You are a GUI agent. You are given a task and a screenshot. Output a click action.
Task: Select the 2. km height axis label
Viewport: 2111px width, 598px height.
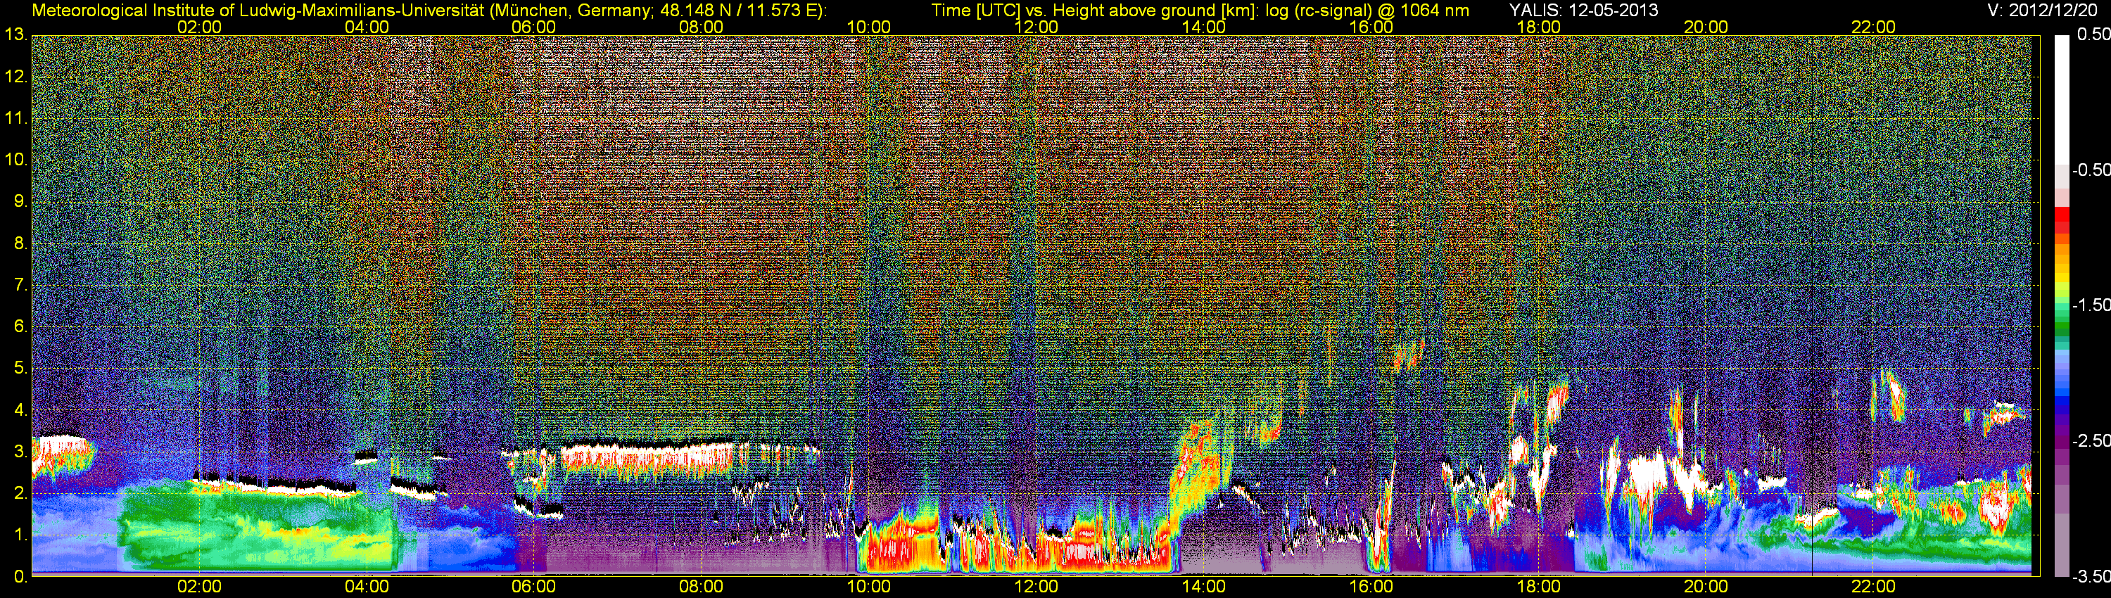[21, 493]
